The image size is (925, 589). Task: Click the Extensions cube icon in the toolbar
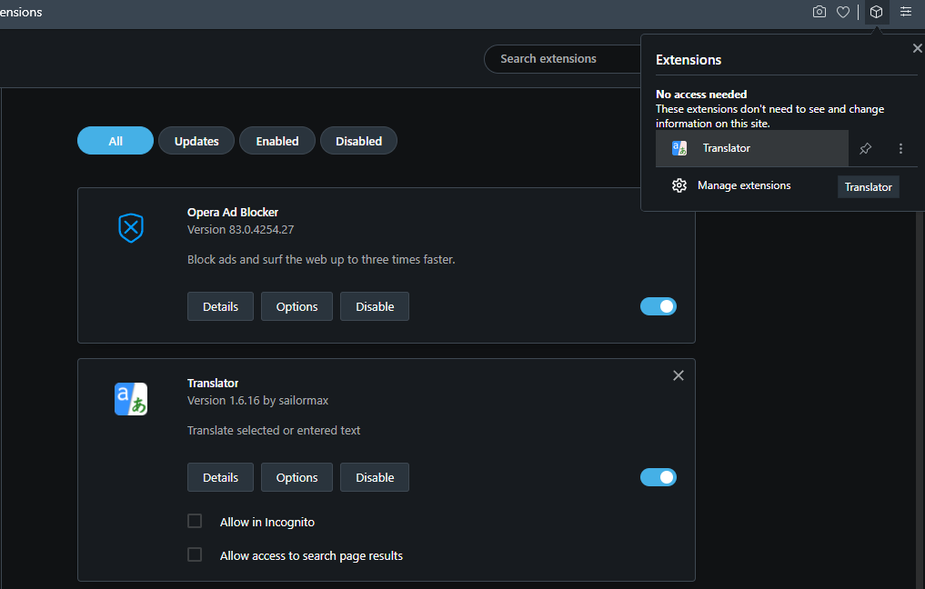click(876, 12)
